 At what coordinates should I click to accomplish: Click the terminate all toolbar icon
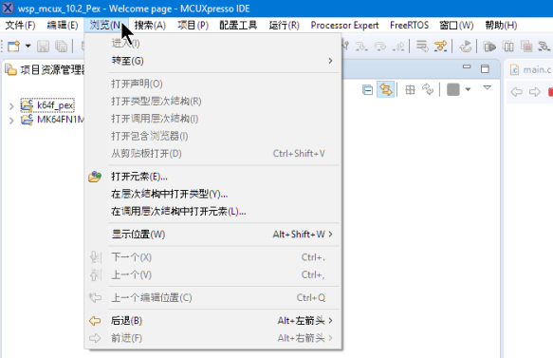click(x=526, y=47)
